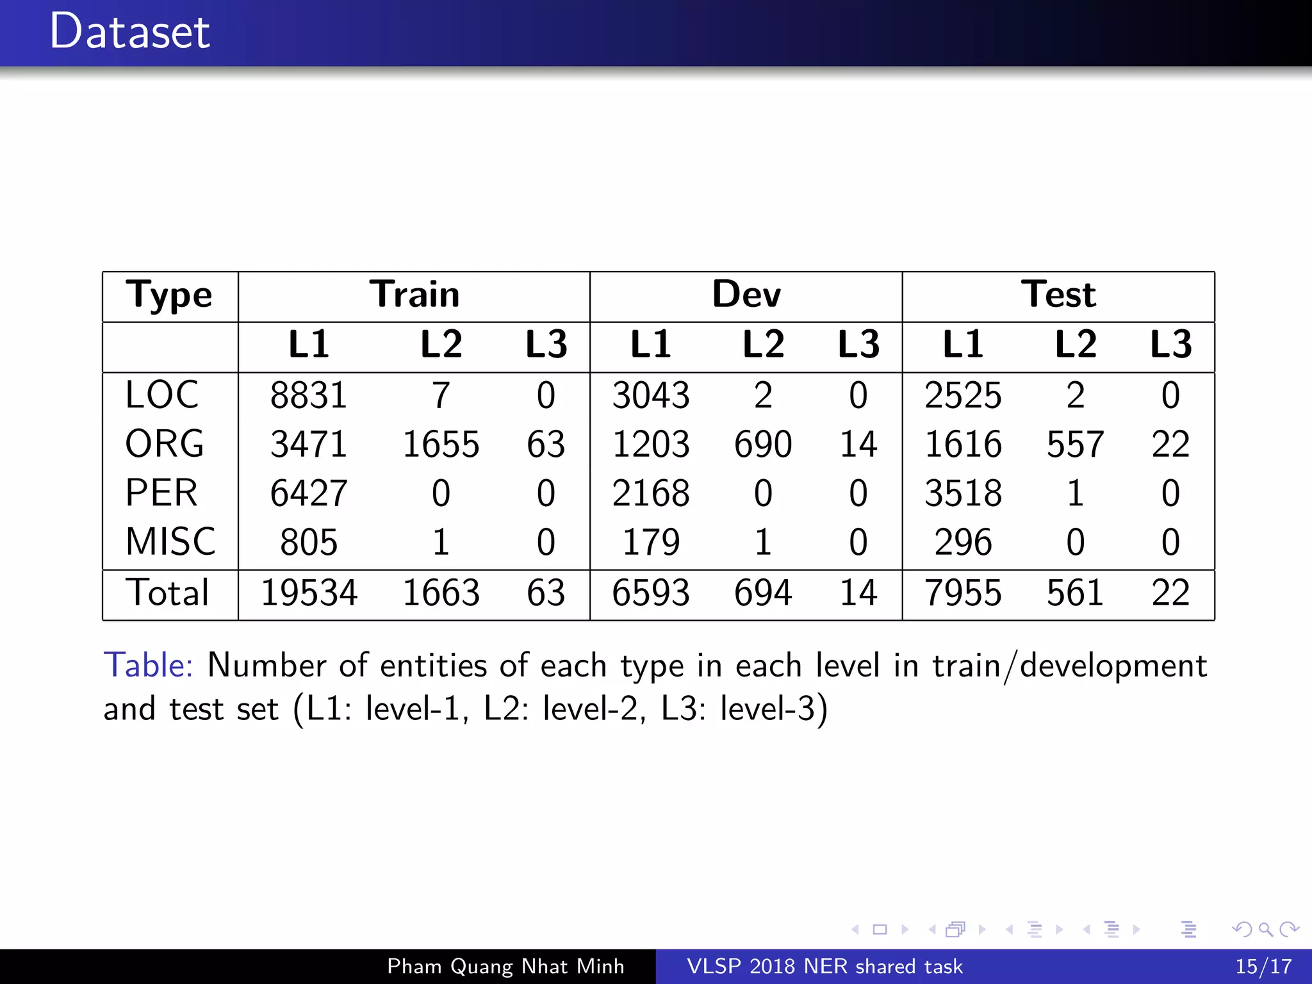1312x984 pixels.
Task: Click the Test column header
Action: point(1058,295)
